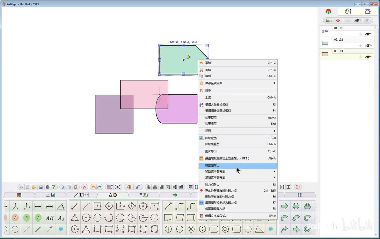Click the green redo arrow icon

(x=99, y=187)
